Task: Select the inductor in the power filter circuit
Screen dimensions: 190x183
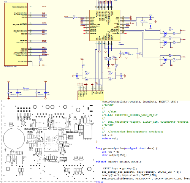Action: click(x=26, y=89)
